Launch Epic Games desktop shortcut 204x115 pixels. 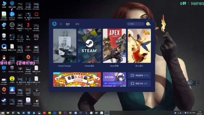[12, 69]
